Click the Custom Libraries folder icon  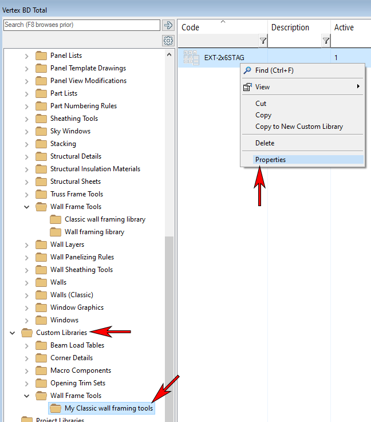pos(27,333)
